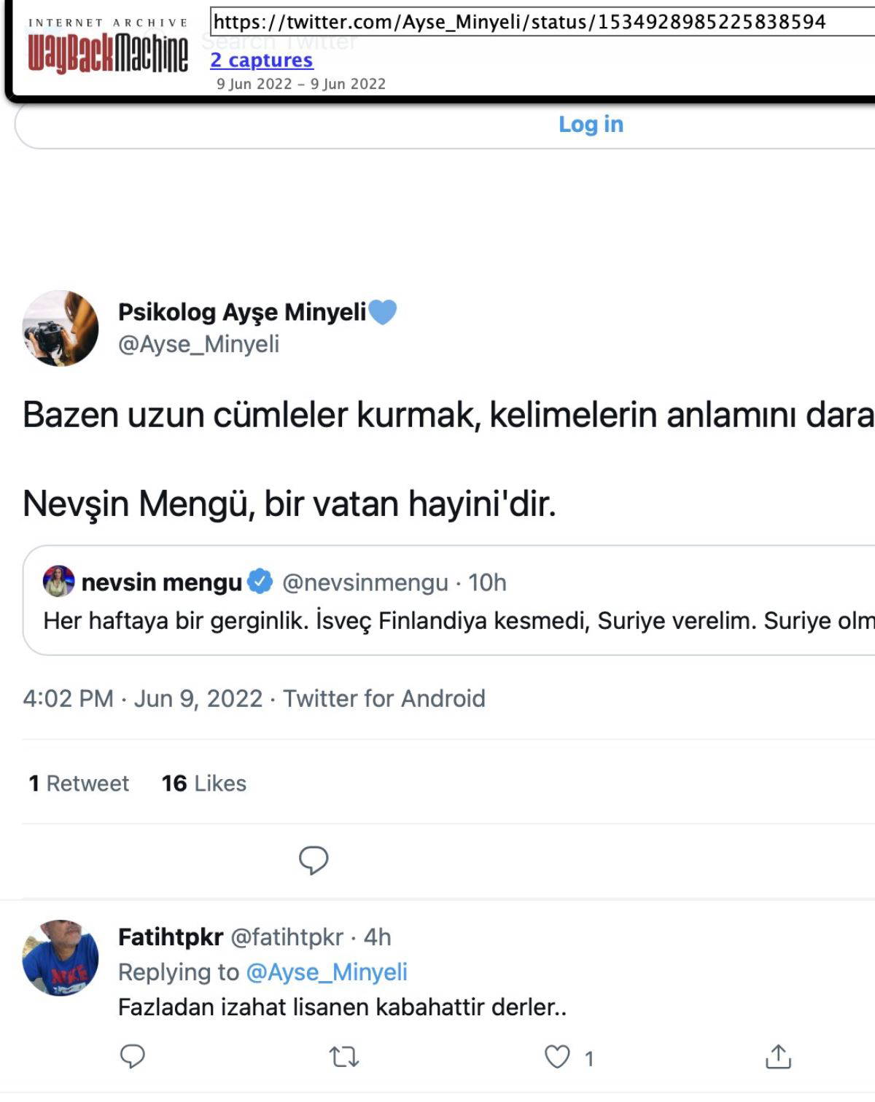Click the Wayback Machine logo
The width and height of the screenshot is (875, 1102).
click(x=107, y=52)
